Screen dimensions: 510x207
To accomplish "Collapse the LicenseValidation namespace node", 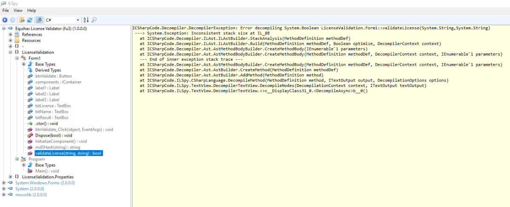I will 11,52.
